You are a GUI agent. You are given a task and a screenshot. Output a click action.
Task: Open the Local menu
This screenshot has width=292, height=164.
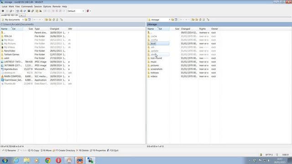tap(5, 6)
